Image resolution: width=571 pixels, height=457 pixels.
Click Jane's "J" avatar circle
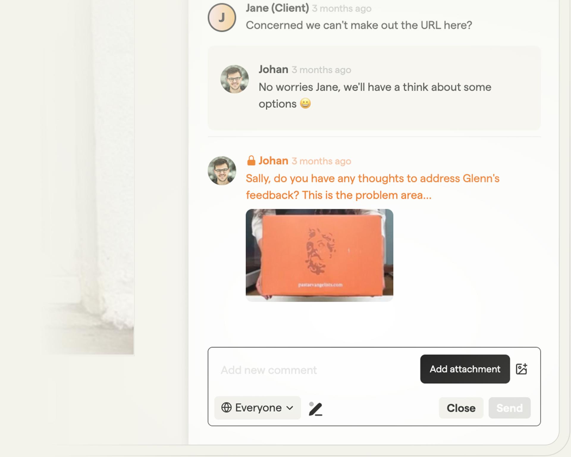pyautogui.click(x=222, y=18)
